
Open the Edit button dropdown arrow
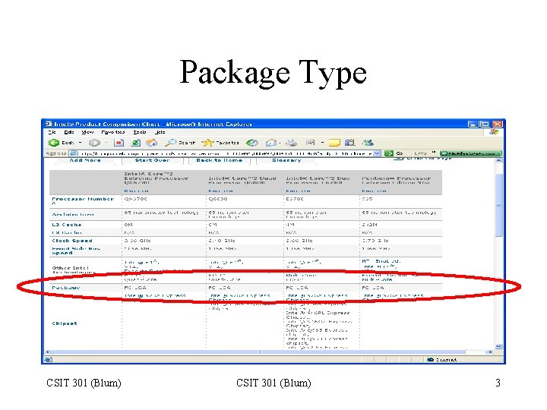pyautogui.click(x=322, y=143)
